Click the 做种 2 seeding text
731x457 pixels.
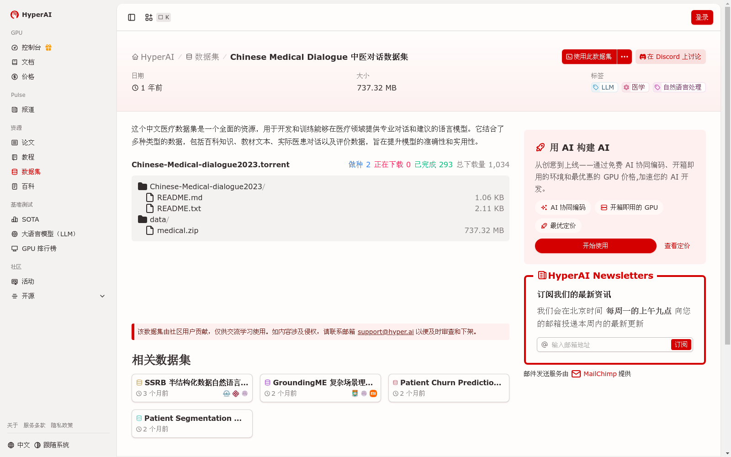coord(360,165)
